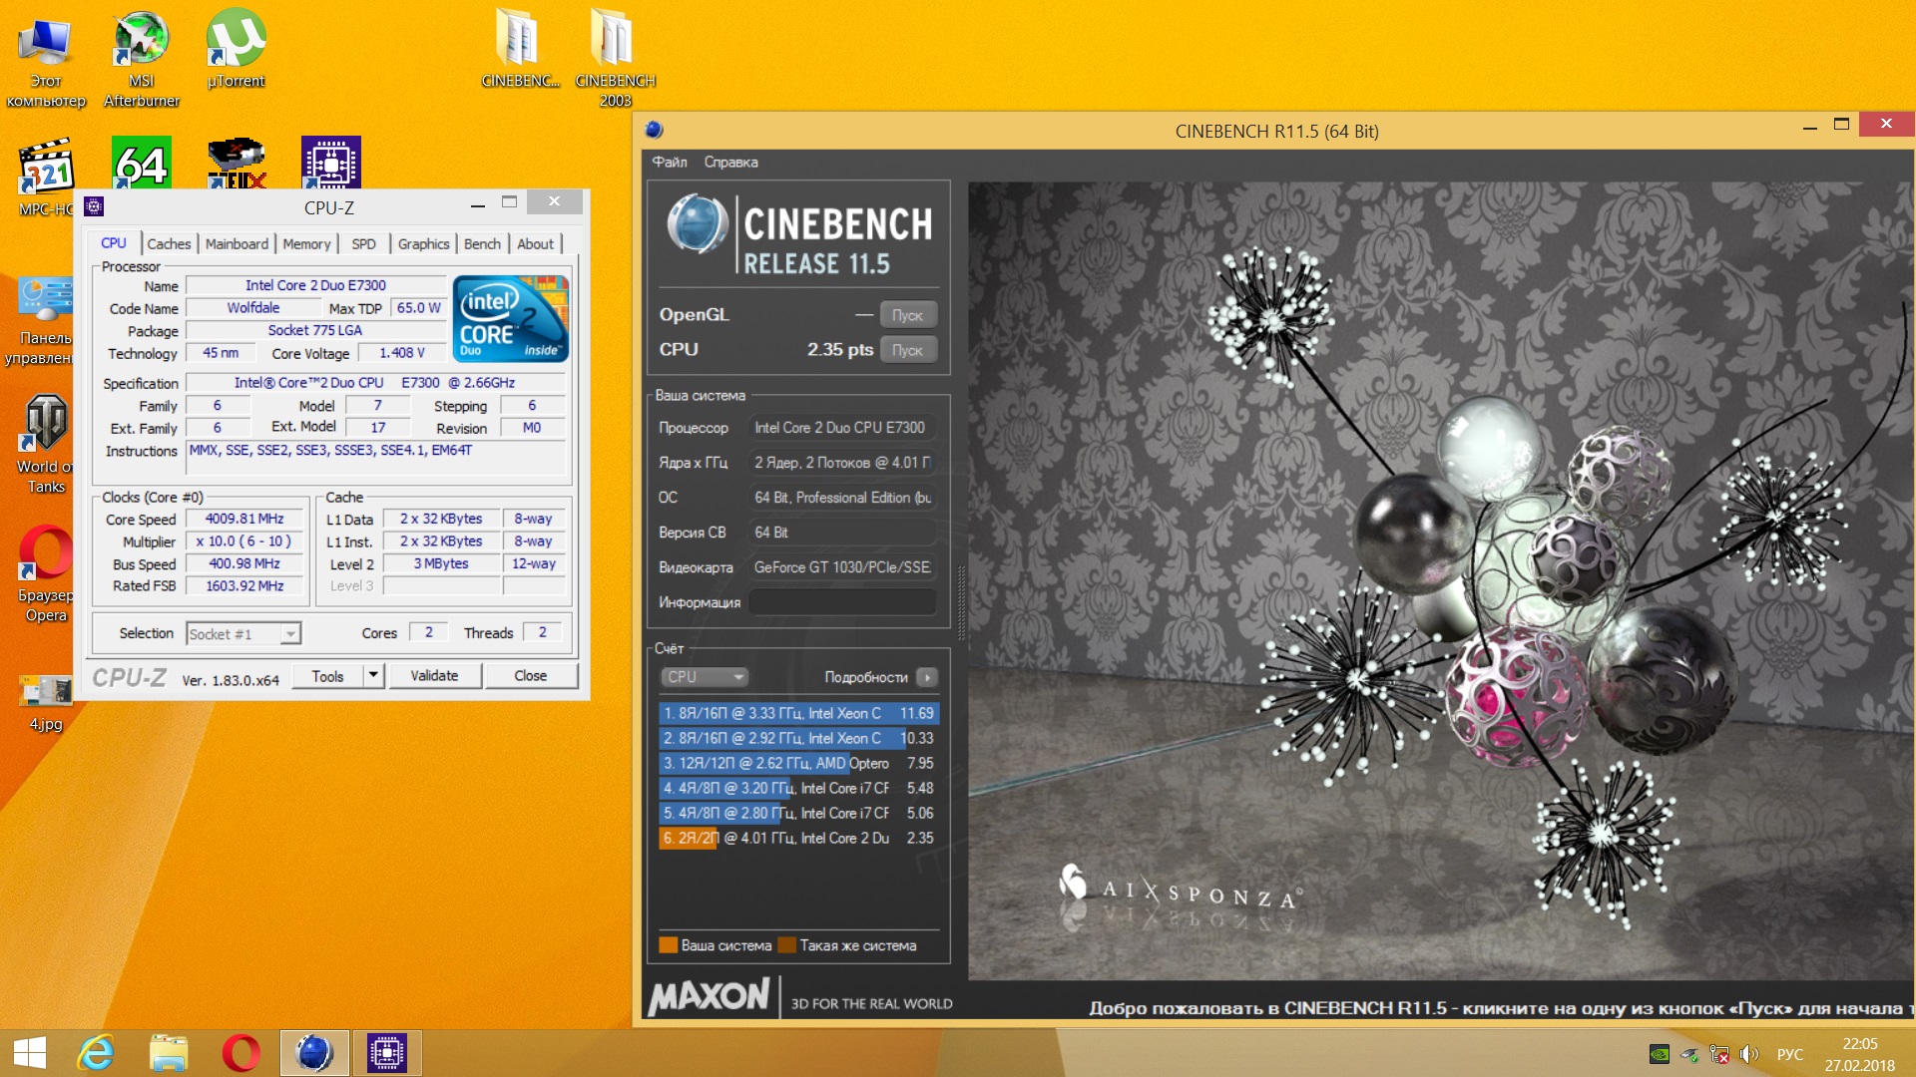Switch to the Memory tab
1916x1077 pixels.
click(306, 243)
